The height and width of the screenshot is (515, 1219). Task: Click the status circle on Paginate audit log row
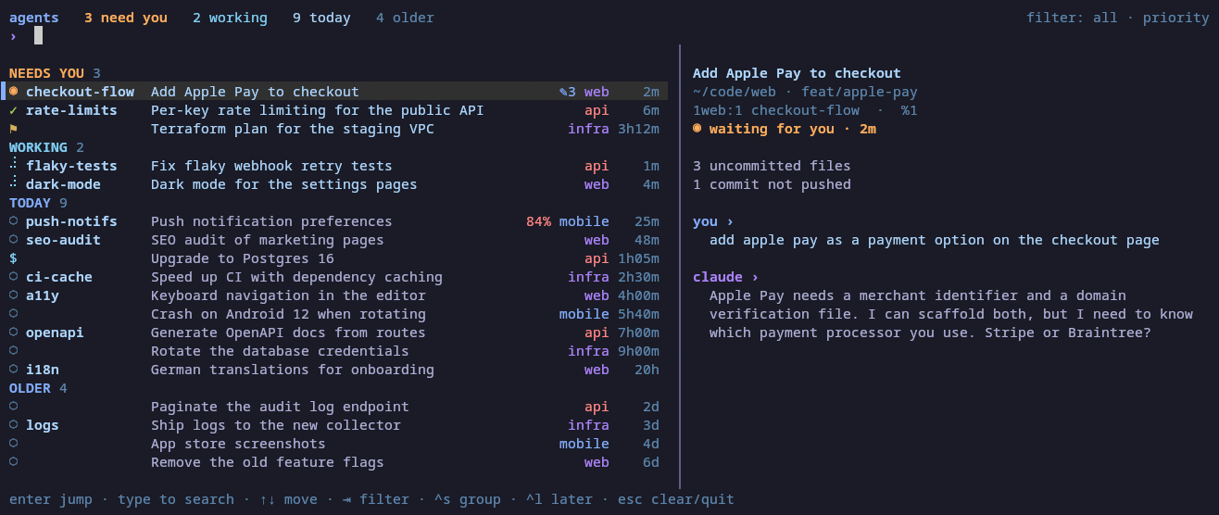click(x=13, y=407)
